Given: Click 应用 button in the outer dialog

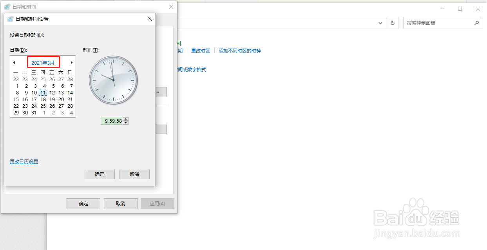Looking at the screenshot, I should [157, 203].
